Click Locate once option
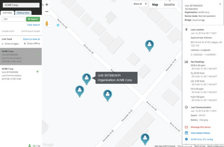 8,31
